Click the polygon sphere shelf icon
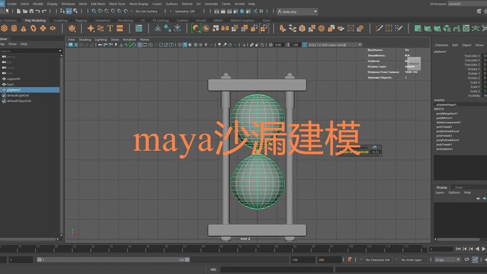The image size is (487, 274). pyautogui.click(x=5, y=29)
